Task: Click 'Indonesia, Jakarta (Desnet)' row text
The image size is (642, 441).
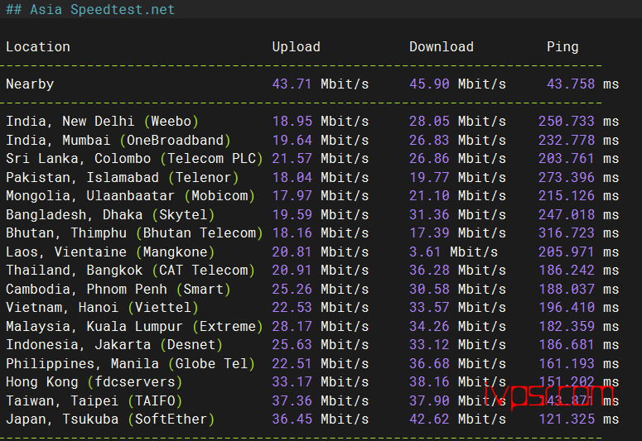Action: tap(113, 345)
